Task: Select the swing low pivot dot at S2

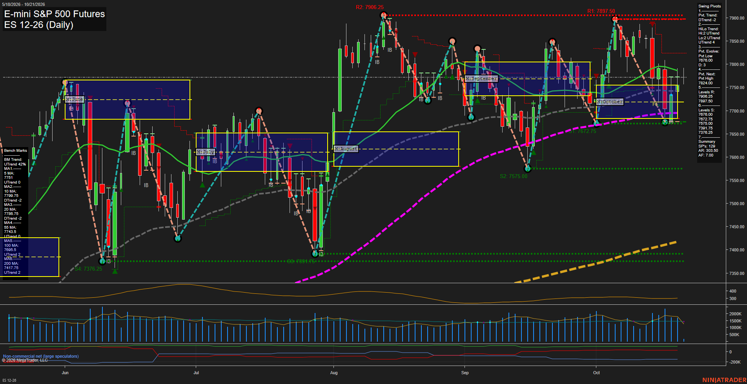Action: [528, 169]
